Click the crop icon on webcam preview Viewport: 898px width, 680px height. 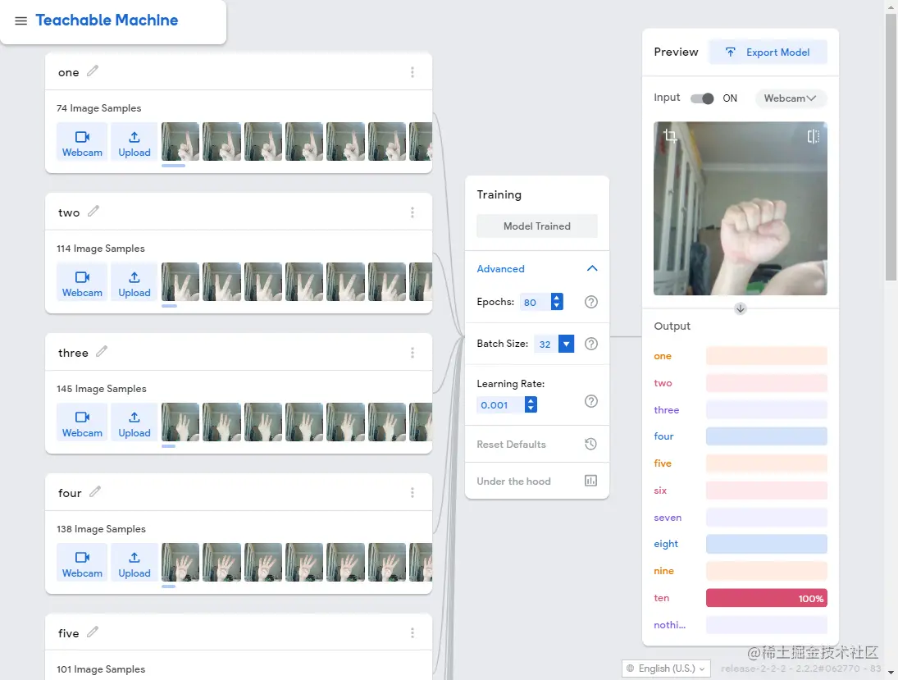coord(670,136)
